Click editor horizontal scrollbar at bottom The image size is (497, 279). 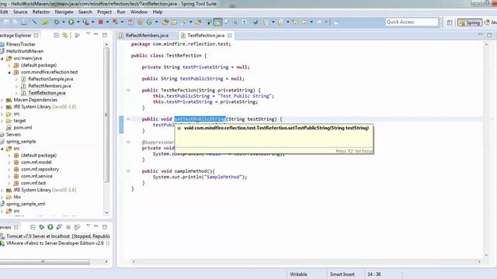[x=307, y=262]
